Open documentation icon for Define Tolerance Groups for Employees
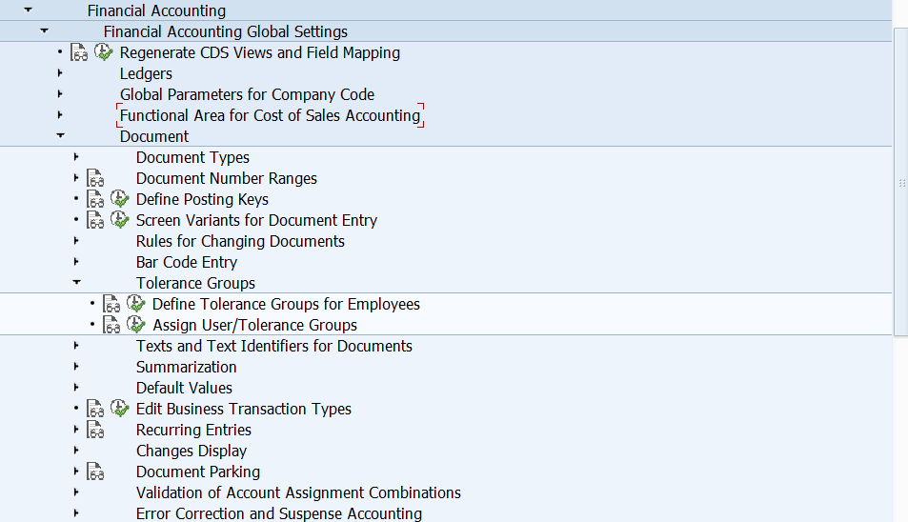Image resolution: width=908 pixels, height=522 pixels. pos(111,304)
